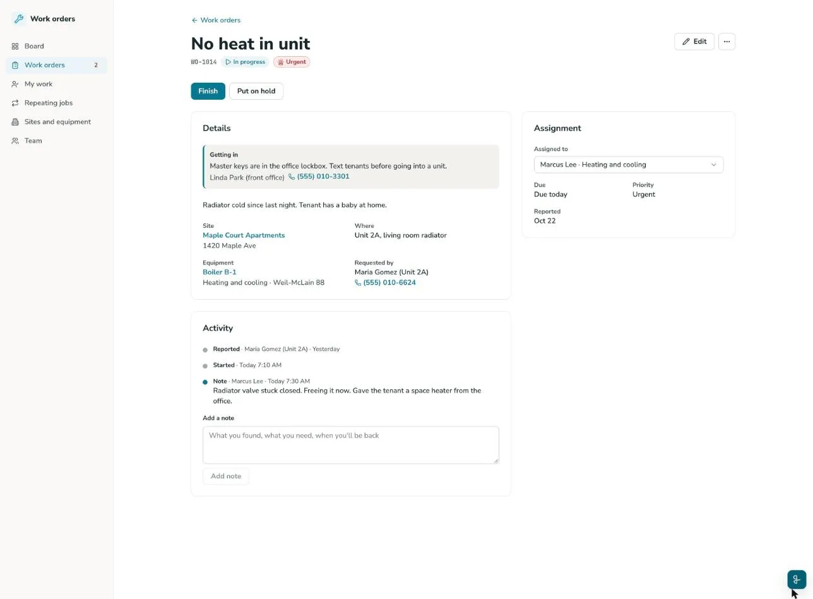Click the Urgent value under Priority
This screenshot has width=813, height=599.
(x=644, y=194)
